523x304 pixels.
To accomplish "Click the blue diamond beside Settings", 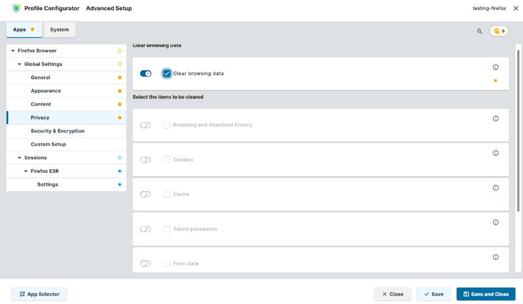I will coord(120,185).
